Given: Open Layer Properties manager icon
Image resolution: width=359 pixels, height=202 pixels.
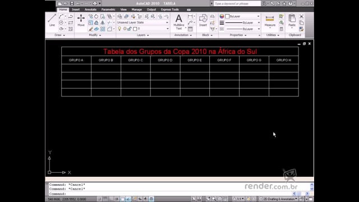Looking at the screenshot, I should pos(119,16).
